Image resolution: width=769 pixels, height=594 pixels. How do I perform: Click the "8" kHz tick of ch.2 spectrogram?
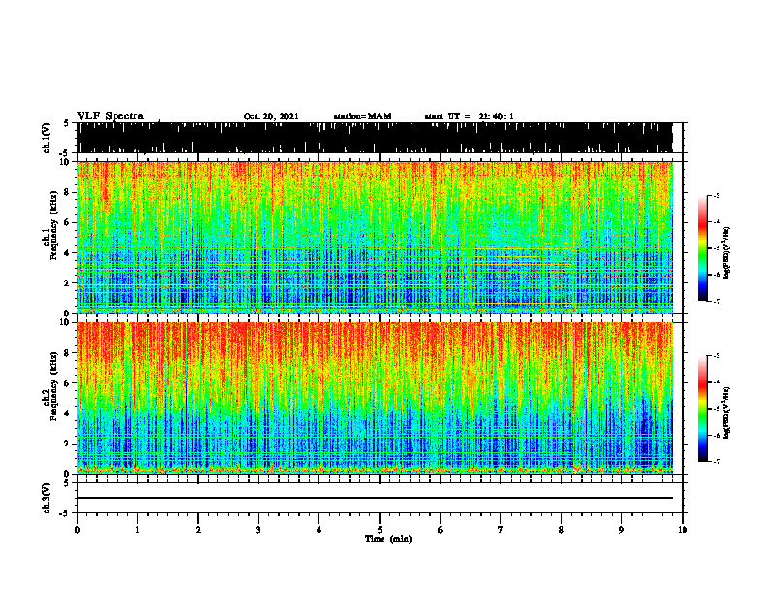point(69,353)
